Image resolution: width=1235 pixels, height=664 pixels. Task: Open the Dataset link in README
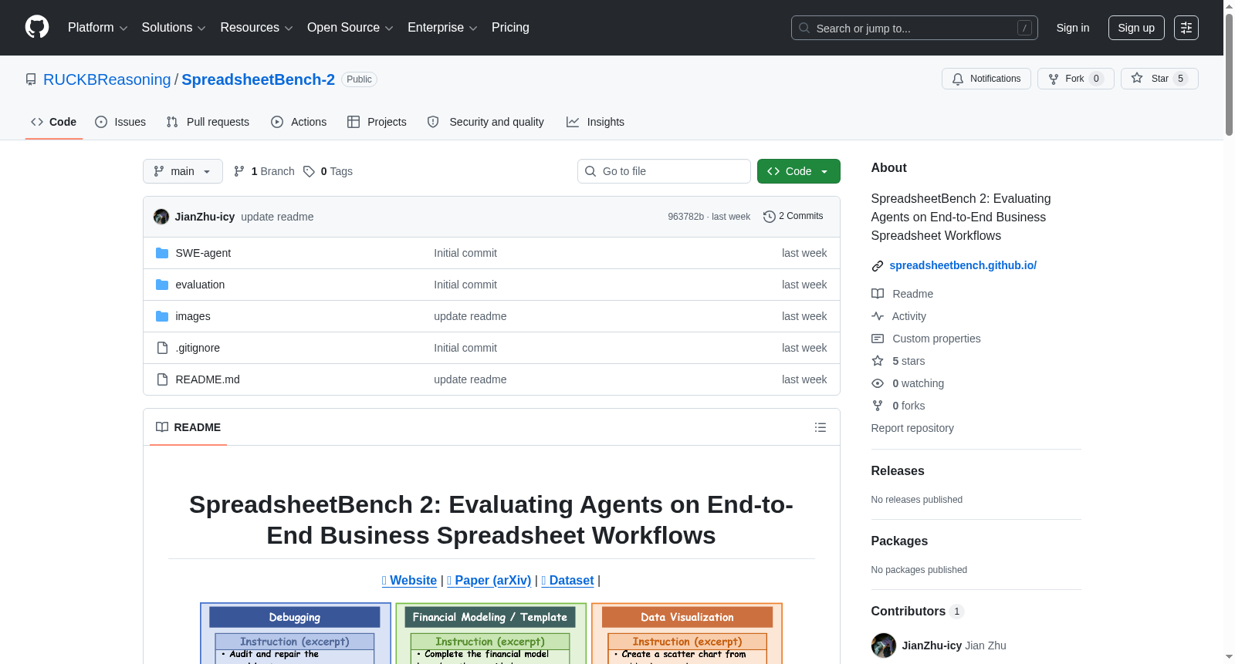click(x=567, y=581)
